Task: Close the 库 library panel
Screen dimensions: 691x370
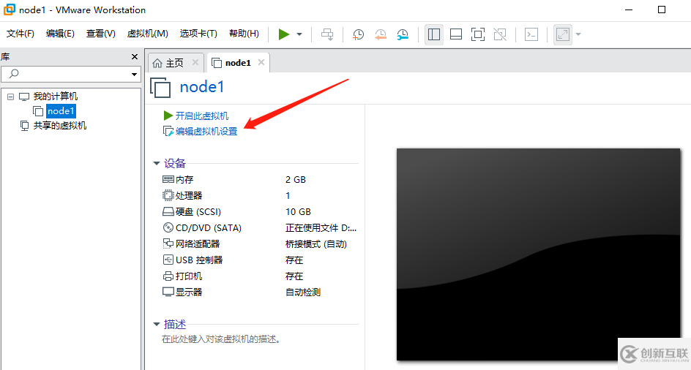Action: [135, 57]
